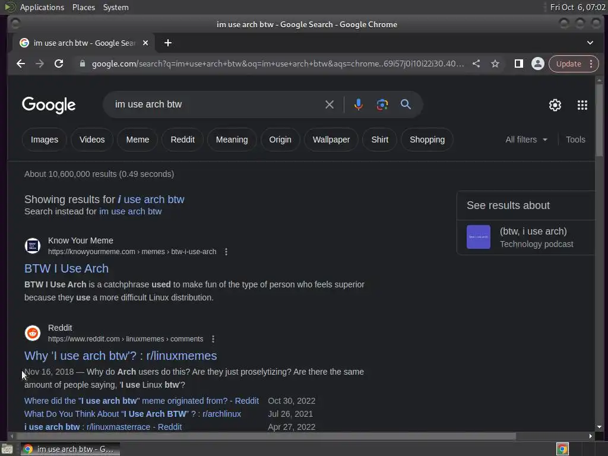Viewport: 608px width, 456px height.
Task: Open the System menu
Action: click(x=116, y=7)
